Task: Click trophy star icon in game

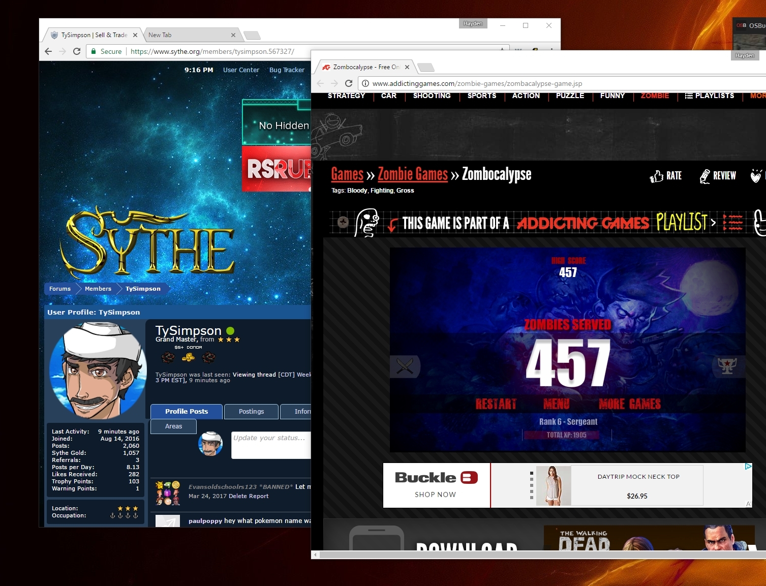Action: click(x=727, y=366)
